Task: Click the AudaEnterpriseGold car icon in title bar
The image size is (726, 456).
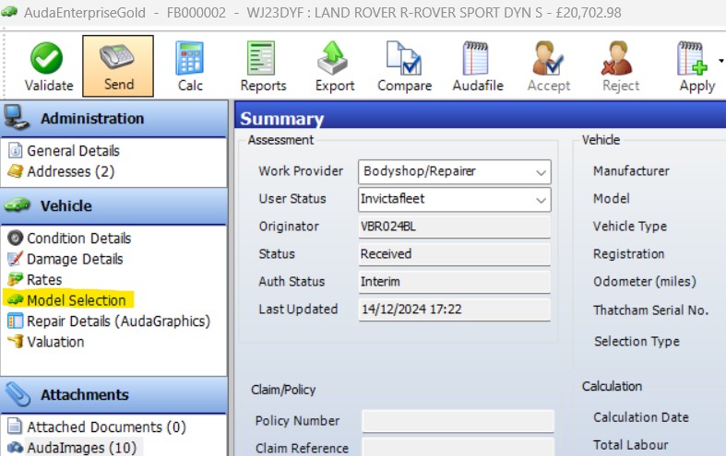Action: [x=9, y=12]
